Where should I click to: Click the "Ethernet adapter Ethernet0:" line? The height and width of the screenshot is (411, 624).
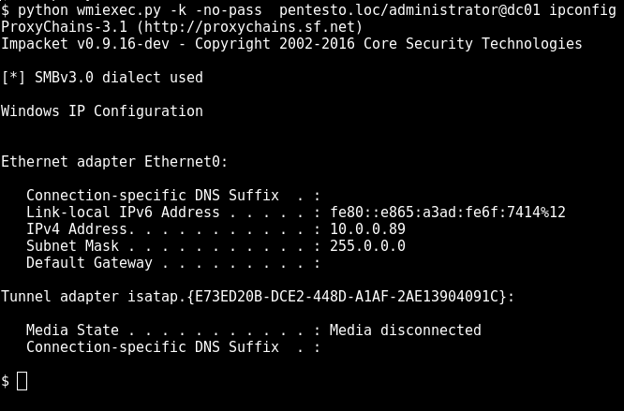pyautogui.click(x=114, y=162)
